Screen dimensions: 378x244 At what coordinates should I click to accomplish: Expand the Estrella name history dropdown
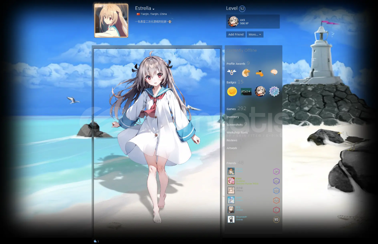[154, 9]
